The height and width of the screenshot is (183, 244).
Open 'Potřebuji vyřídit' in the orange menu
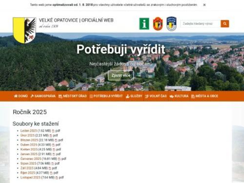(x=106, y=96)
